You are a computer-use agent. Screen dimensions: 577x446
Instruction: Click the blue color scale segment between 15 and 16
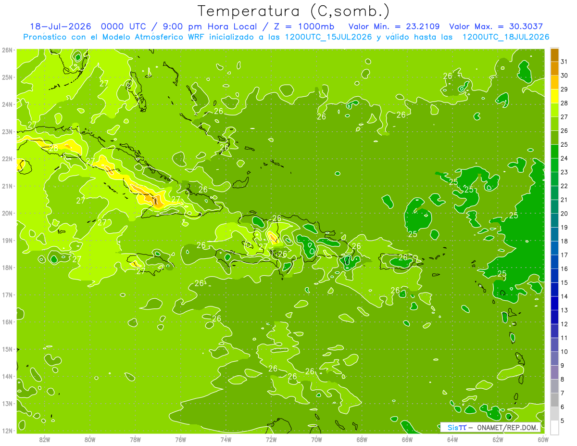(x=554, y=276)
